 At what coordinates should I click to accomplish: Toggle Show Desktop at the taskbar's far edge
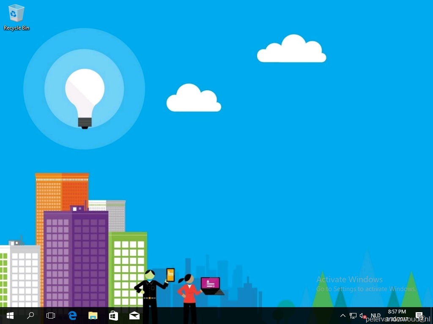432,315
